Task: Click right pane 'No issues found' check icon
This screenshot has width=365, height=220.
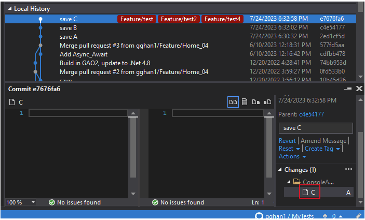Action: [x=155, y=202]
